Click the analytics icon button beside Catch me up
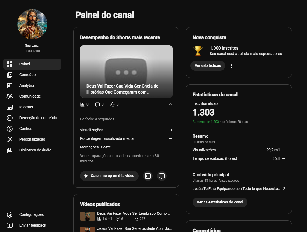Image resolution: width=307 pixels, height=232 pixels. (x=148, y=176)
